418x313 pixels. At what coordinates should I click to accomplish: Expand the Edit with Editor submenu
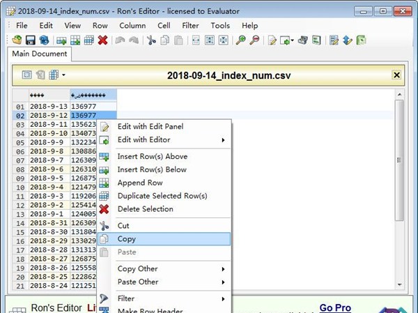pyautogui.click(x=170, y=140)
